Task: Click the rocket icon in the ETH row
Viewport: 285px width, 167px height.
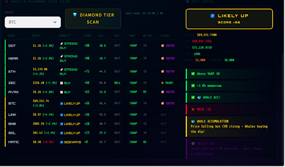Action: coord(62,69)
